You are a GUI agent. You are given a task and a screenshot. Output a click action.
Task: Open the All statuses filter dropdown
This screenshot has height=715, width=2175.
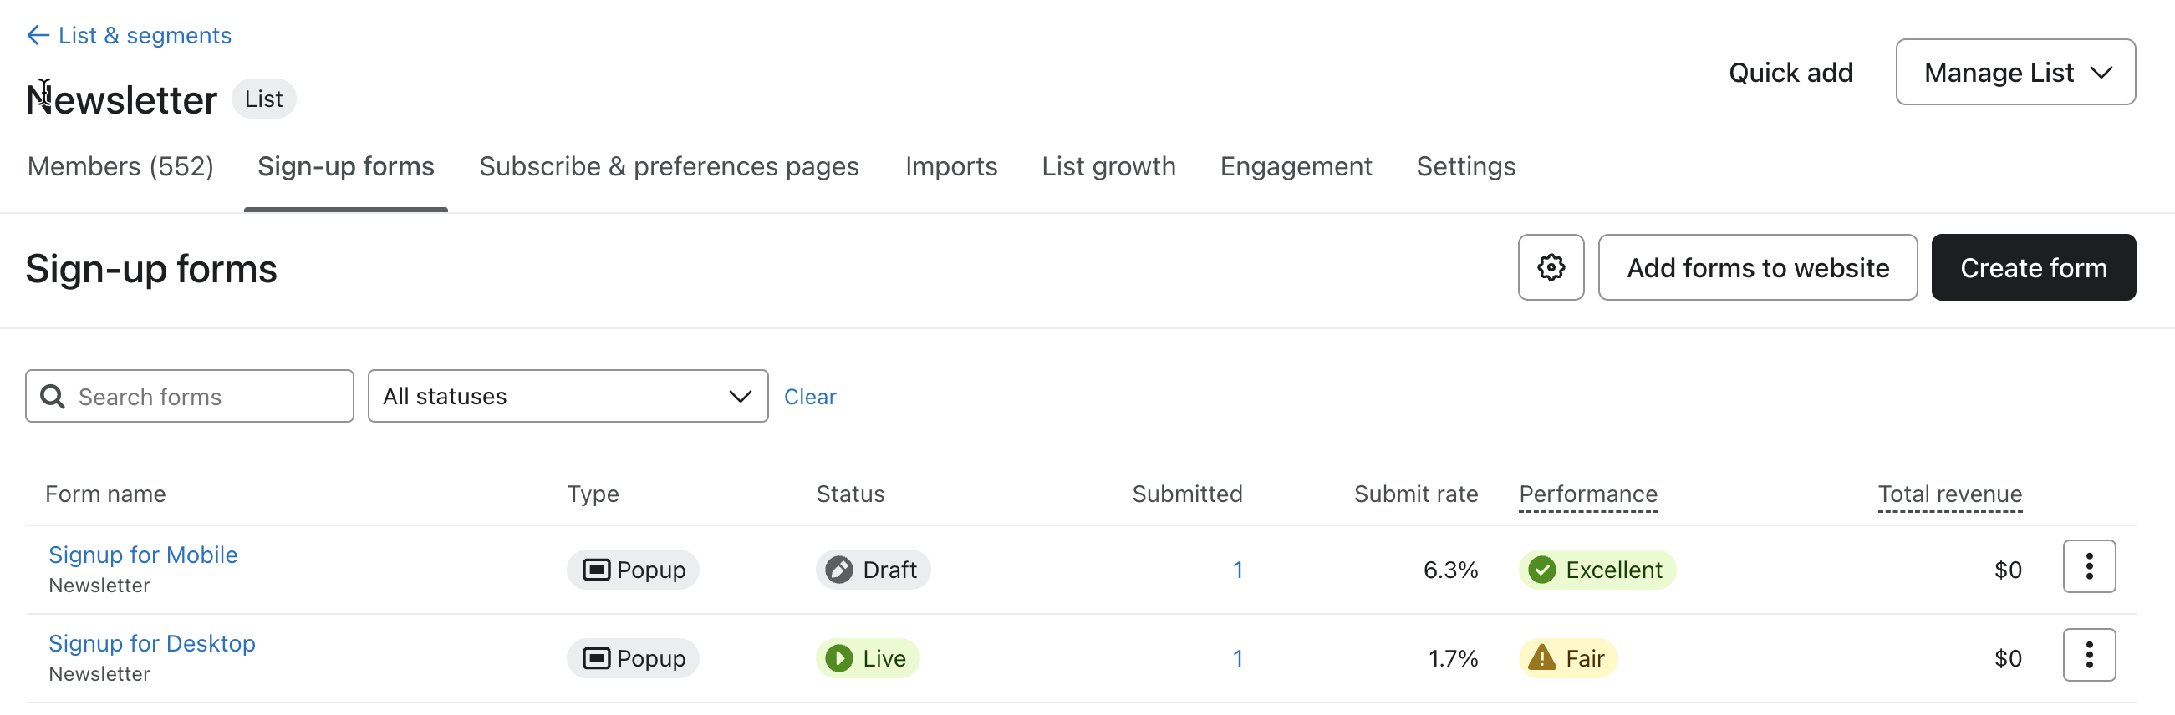point(568,396)
